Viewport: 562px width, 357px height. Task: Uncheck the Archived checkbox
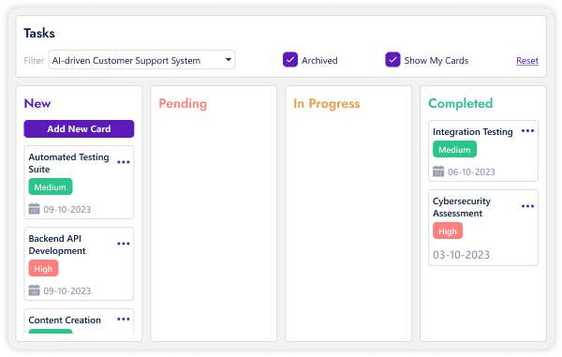pos(290,60)
